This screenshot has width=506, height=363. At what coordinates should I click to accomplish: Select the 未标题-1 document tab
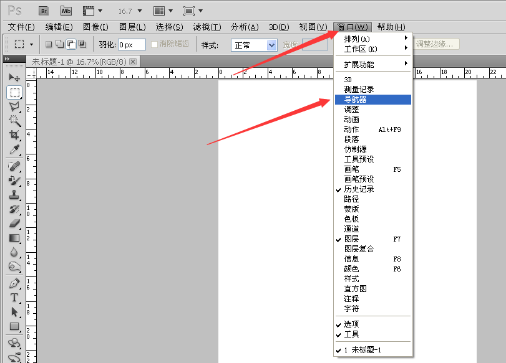(79, 62)
